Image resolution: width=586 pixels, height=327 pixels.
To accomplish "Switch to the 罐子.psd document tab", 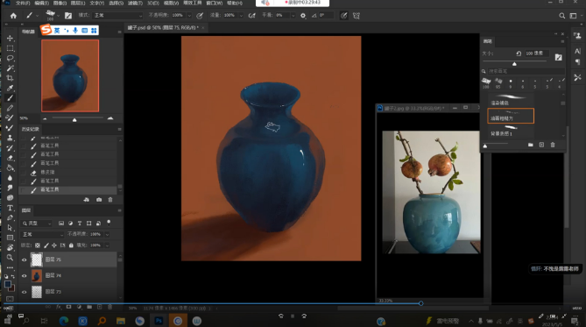I will point(163,28).
